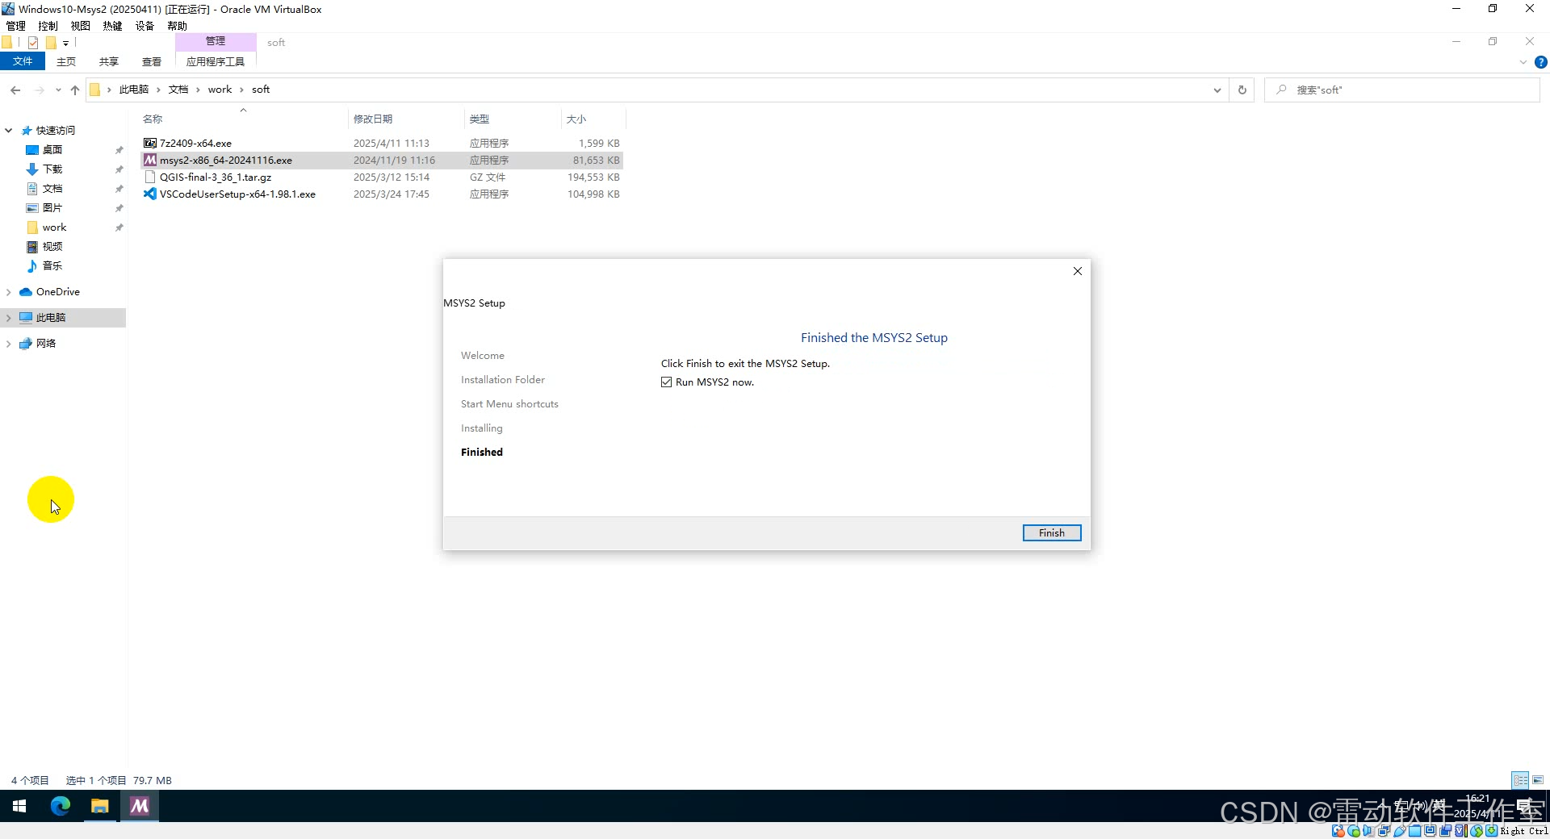Open Explorer help icon
The width and height of the screenshot is (1550, 839).
[1540, 62]
